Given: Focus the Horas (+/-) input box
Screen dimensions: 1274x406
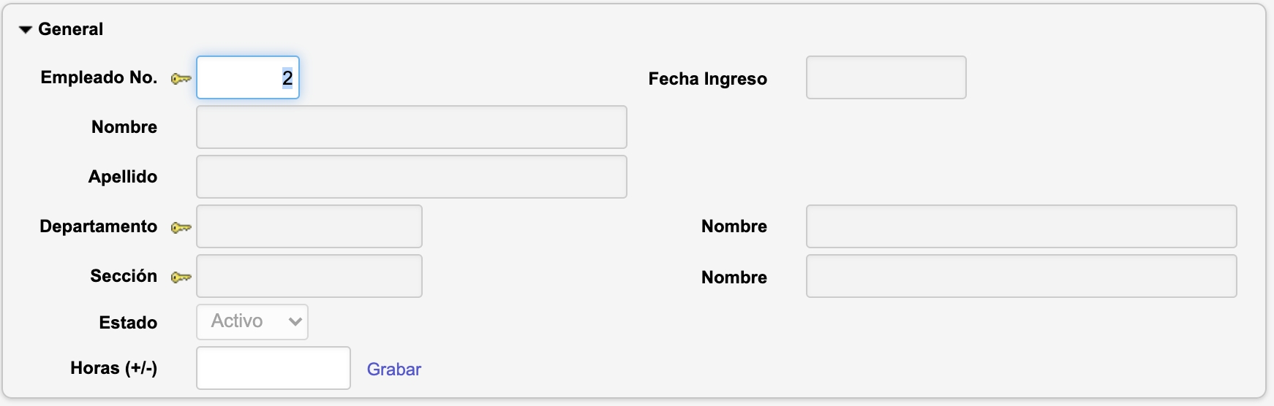Looking at the screenshot, I should click(x=274, y=368).
